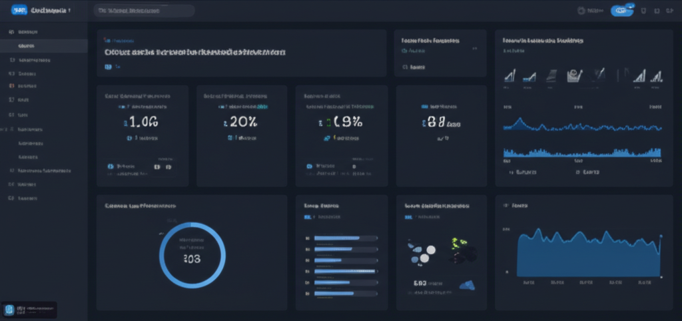682x321 pixels.
Task: Click the top horizontal progress bar in bar list
Action: [x=337, y=238]
